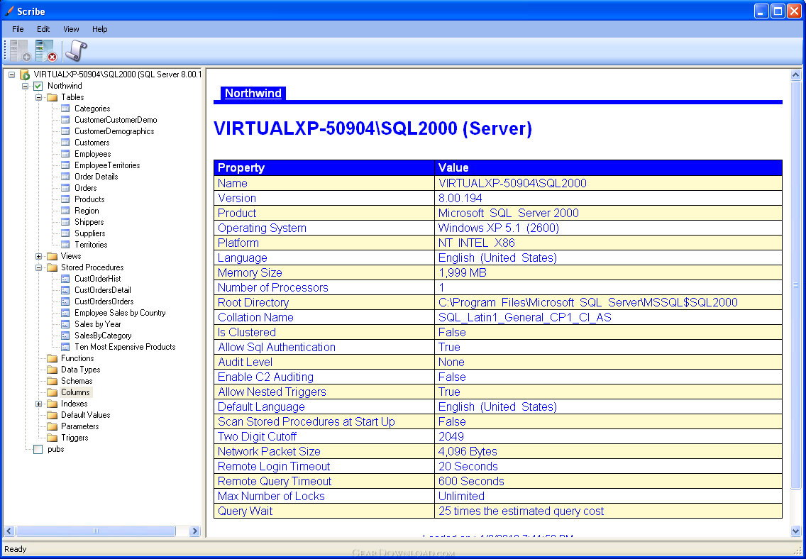The image size is (806, 559).
Task: Select the Stored Procedures folder label
Action: click(x=92, y=267)
